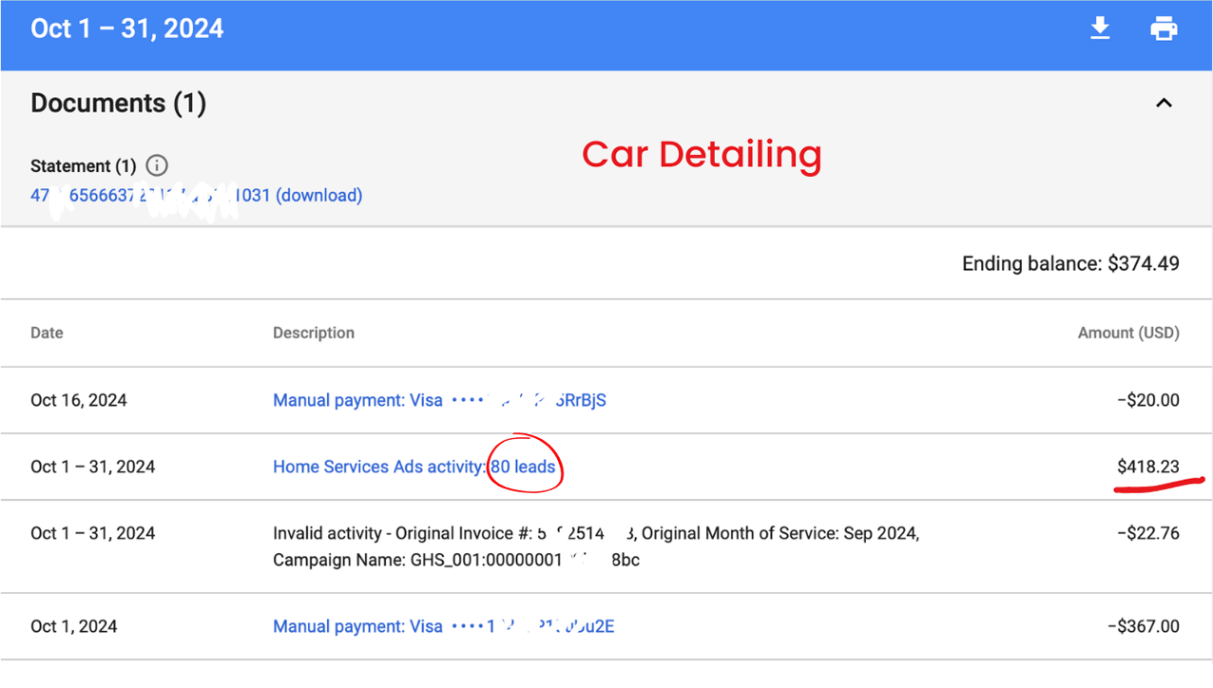The width and height of the screenshot is (1213, 688).
Task: Click the Ending balance $374.49 text
Action: coord(1070,263)
